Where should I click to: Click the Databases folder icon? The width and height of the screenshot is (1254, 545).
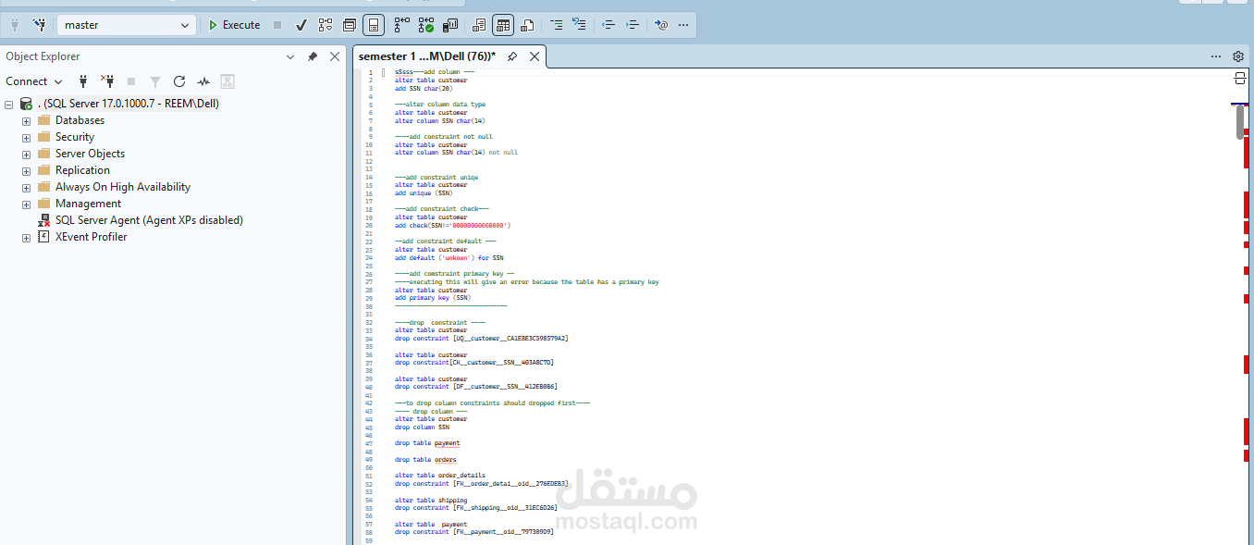[43, 120]
